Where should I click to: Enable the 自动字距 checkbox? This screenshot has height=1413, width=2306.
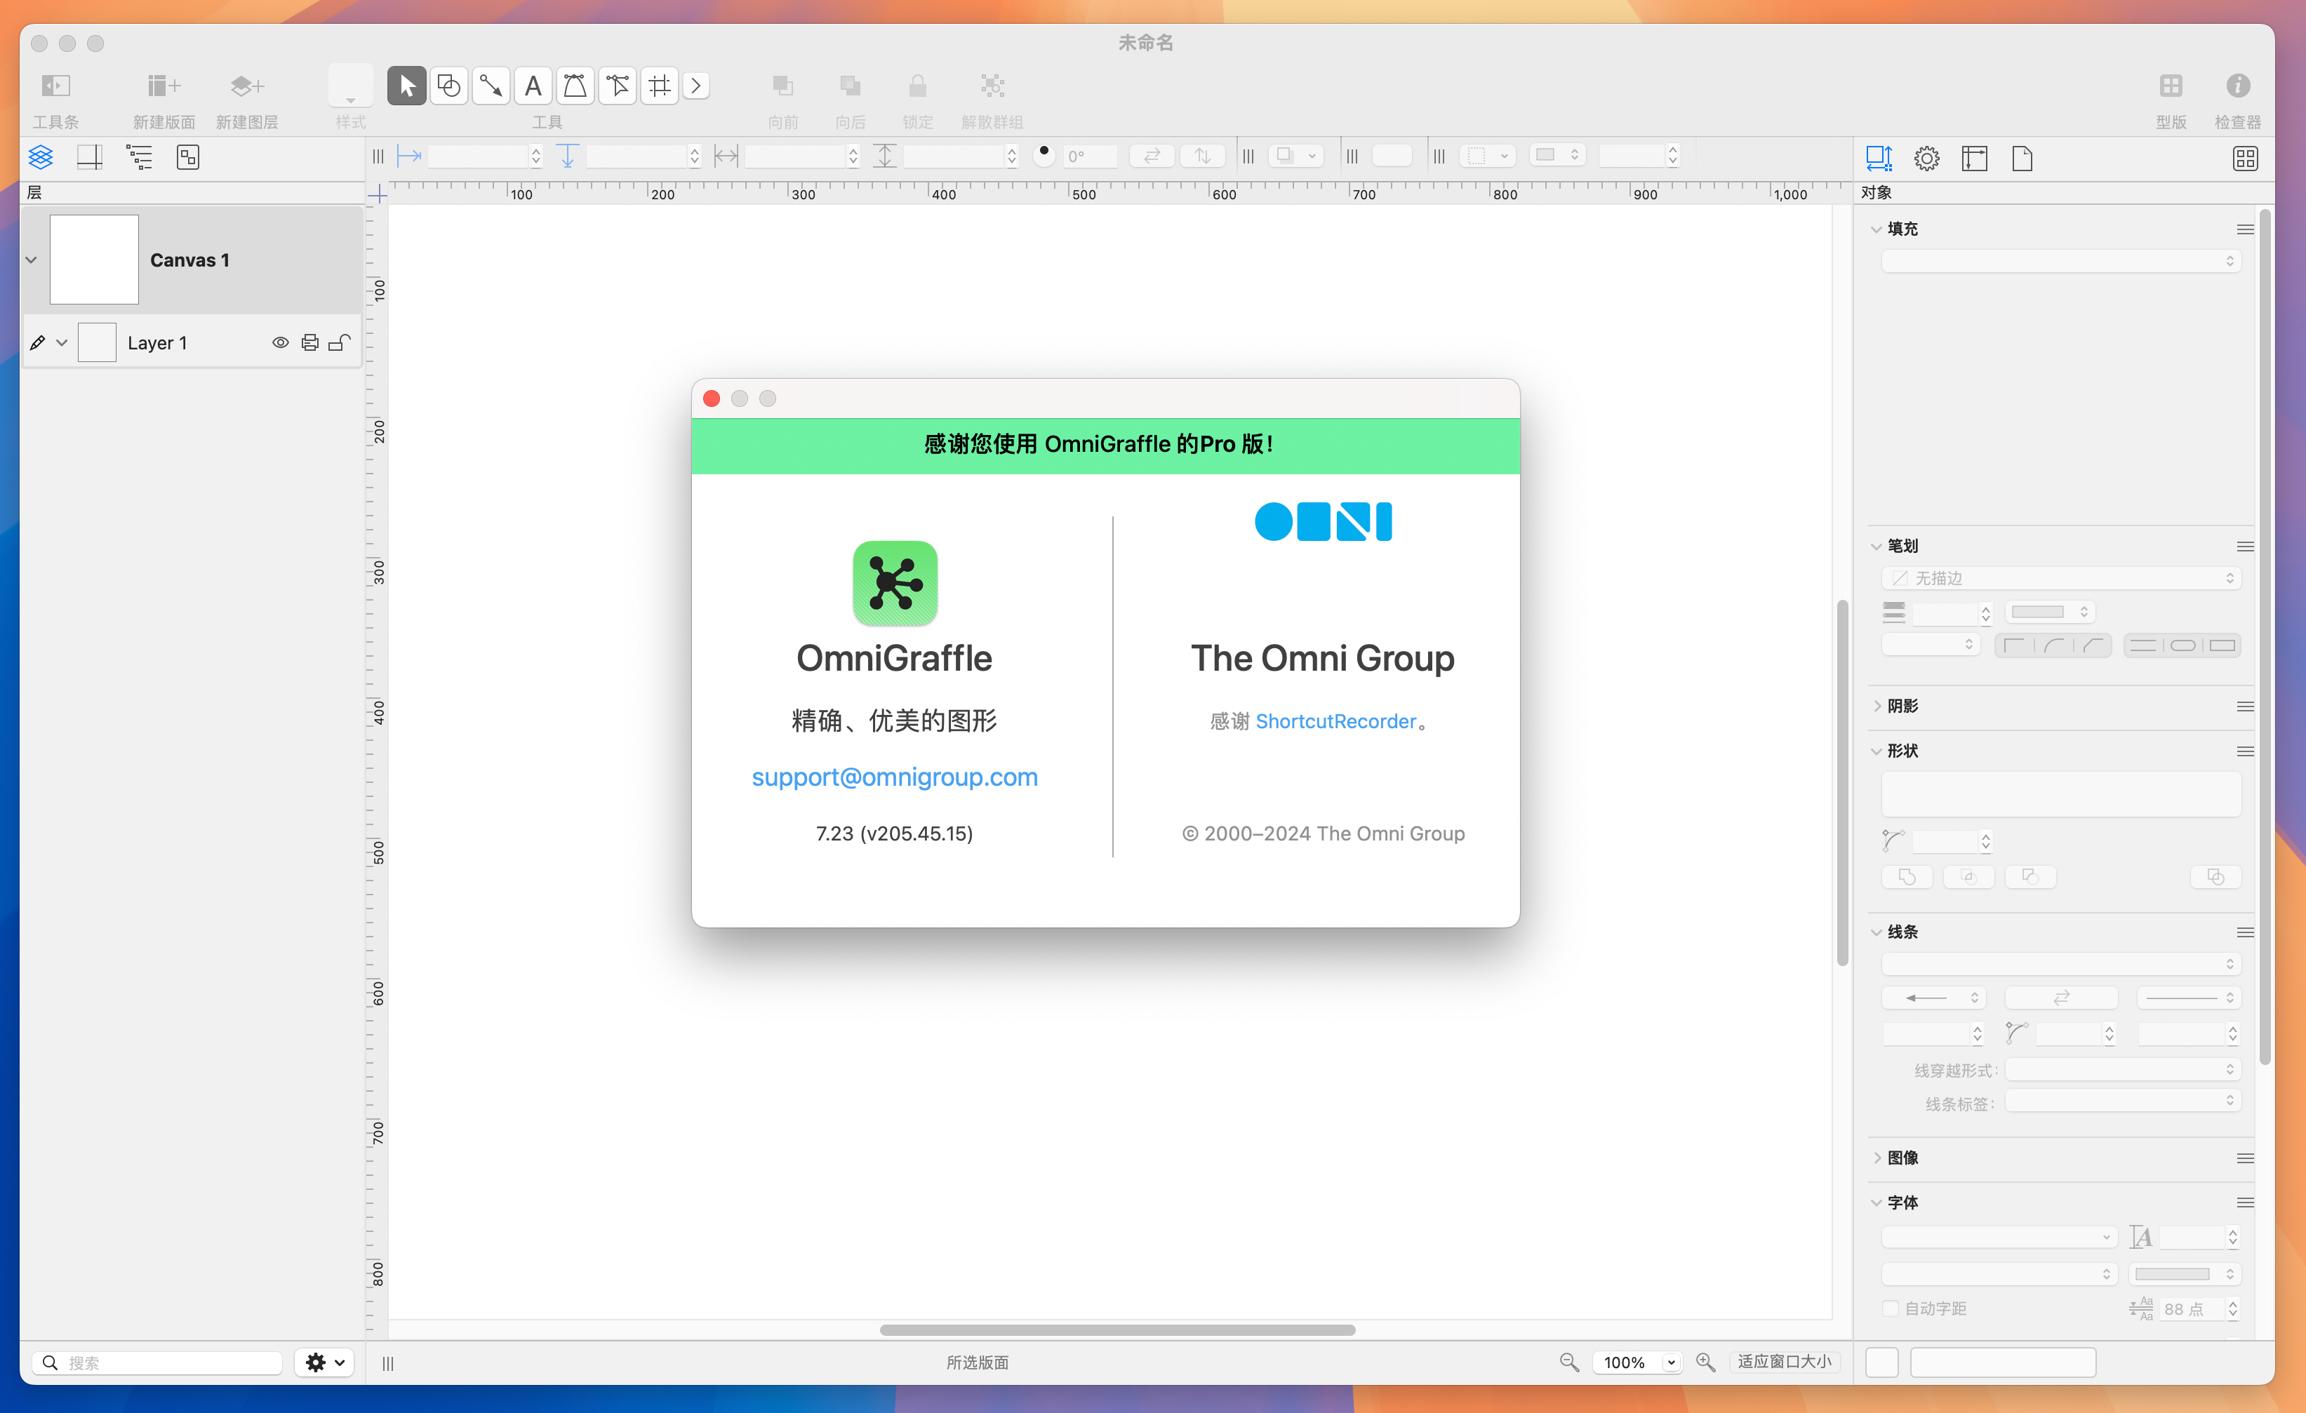pyautogui.click(x=1891, y=1308)
